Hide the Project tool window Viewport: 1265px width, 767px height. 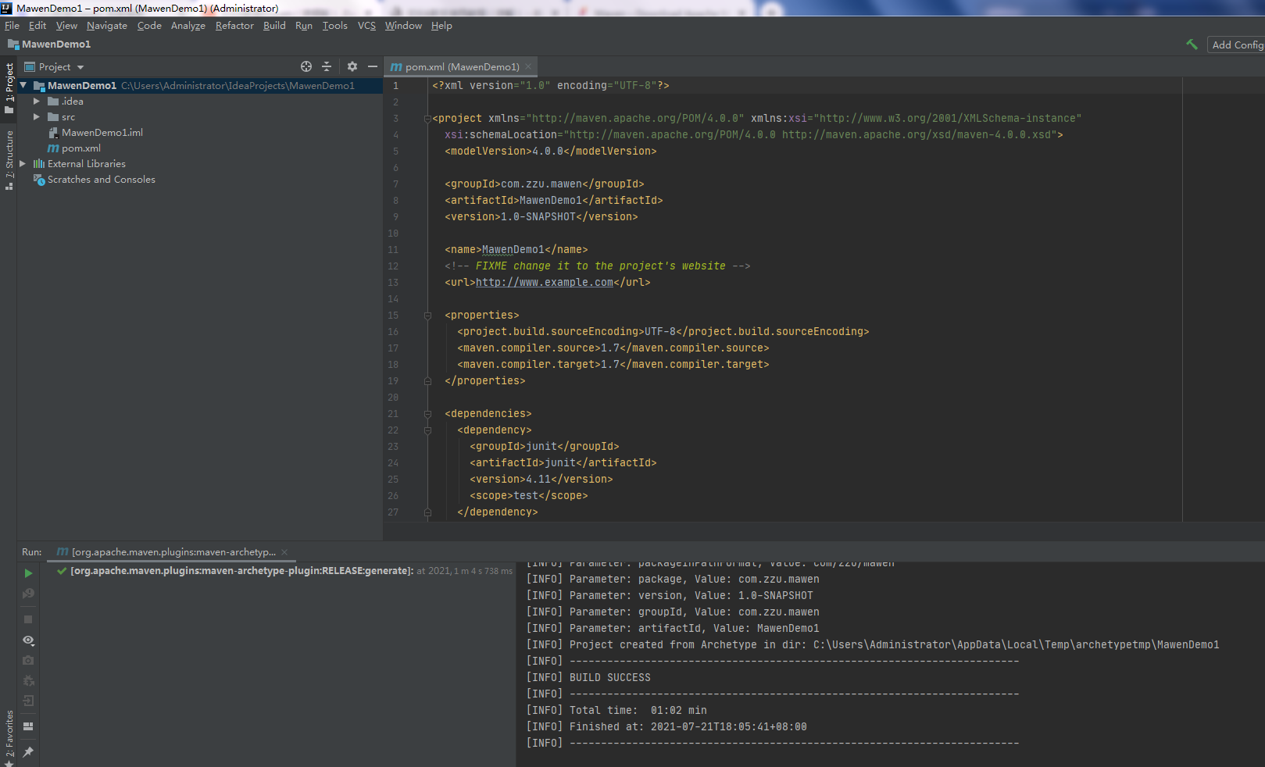373,66
